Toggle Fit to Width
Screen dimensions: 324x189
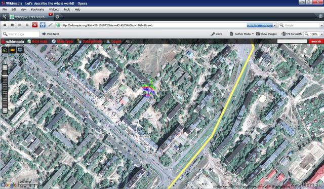(292, 34)
